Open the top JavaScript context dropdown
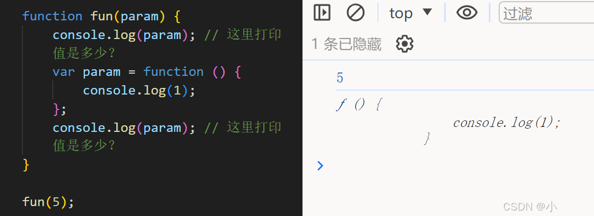The image size is (594, 216). point(411,13)
